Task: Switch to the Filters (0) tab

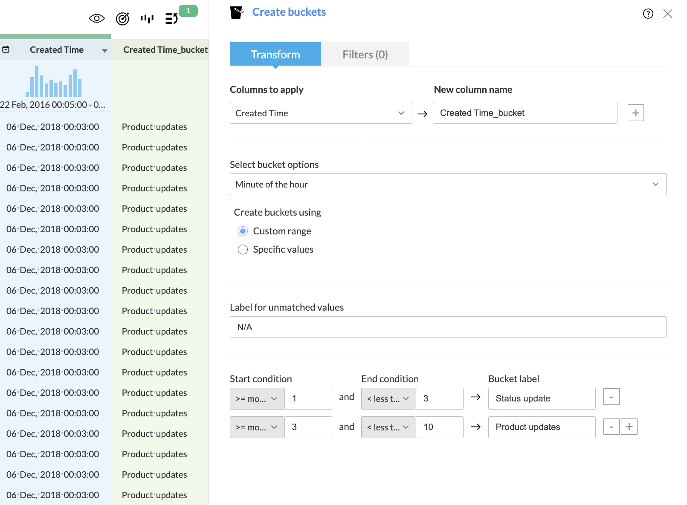Action: 365,55
